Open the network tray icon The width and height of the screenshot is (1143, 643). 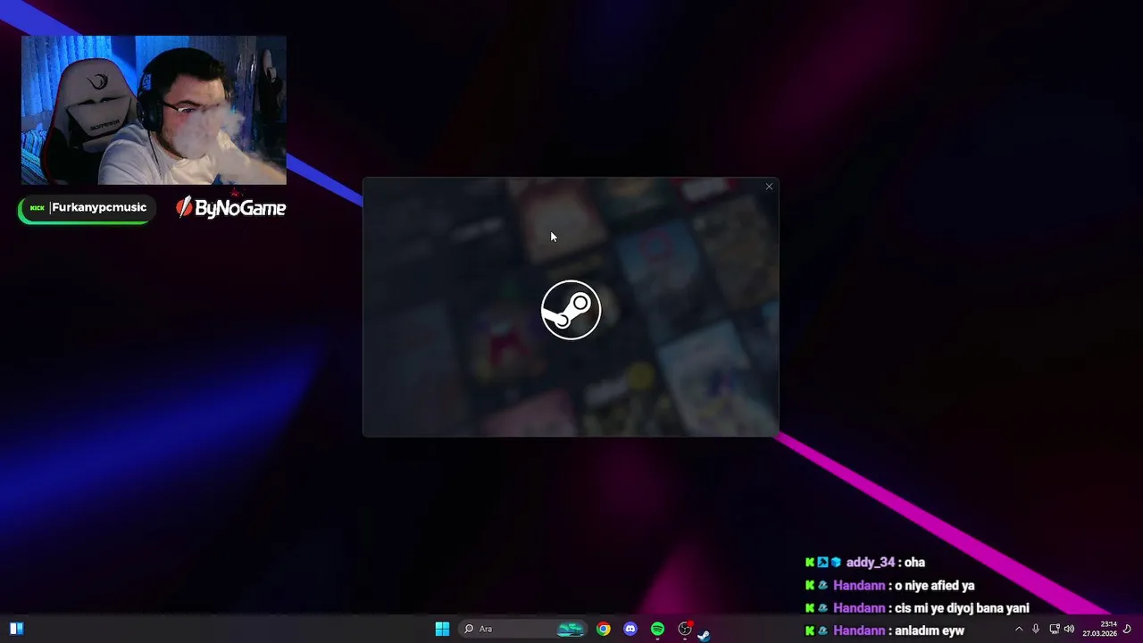[1055, 629]
